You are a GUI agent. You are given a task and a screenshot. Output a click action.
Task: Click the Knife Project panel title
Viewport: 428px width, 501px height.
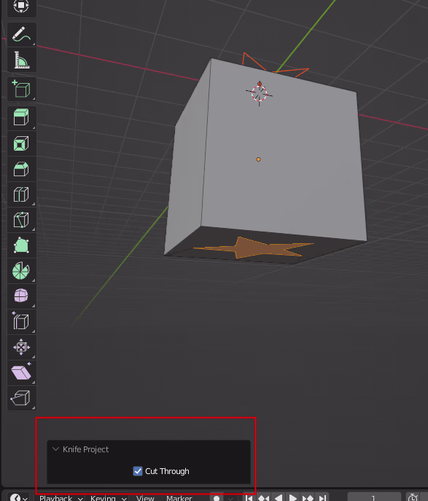click(x=86, y=449)
